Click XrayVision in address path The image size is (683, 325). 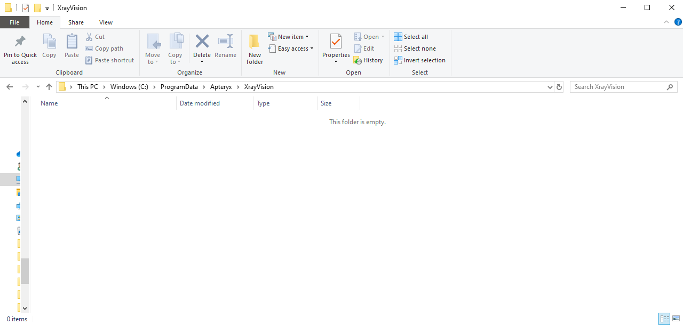point(259,87)
